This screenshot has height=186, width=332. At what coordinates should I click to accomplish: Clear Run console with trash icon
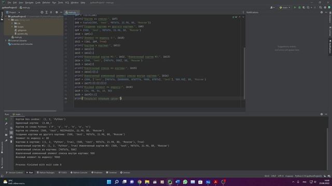click(11, 142)
